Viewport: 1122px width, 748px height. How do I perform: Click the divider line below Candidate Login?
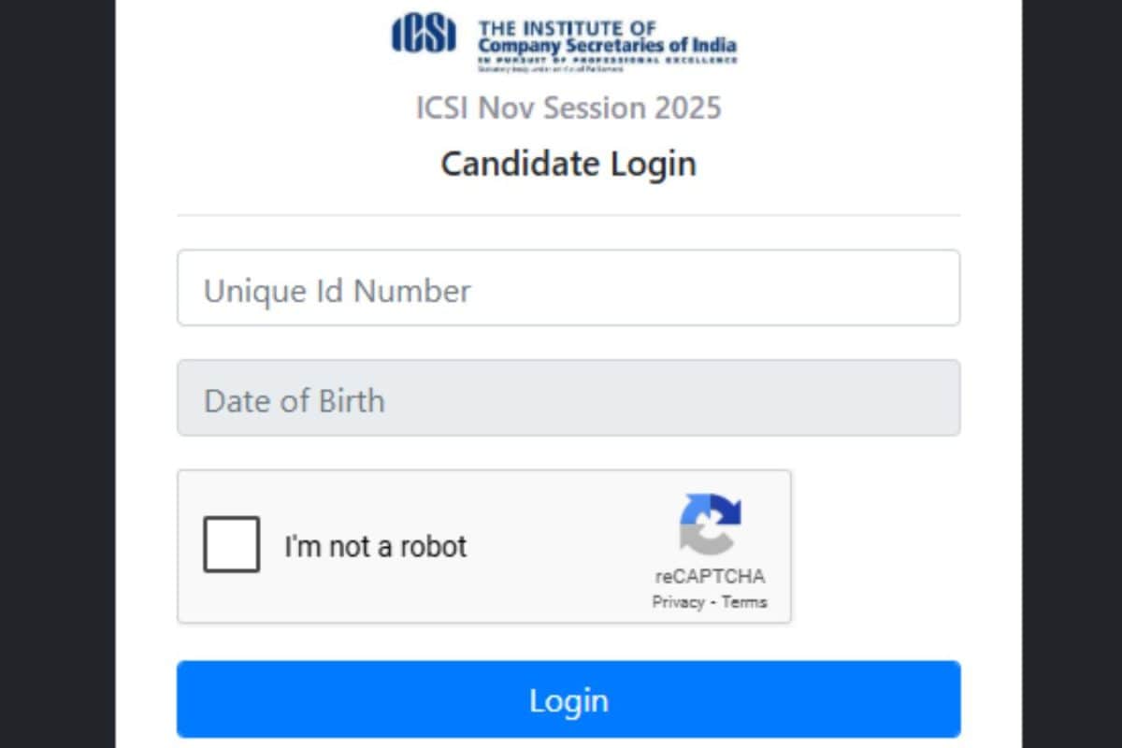(568, 215)
